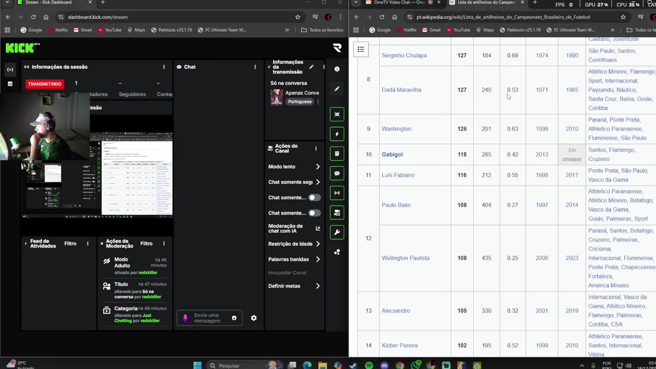
Task: Click the 'Apenas Conve' category thumbnail
Action: (277, 97)
